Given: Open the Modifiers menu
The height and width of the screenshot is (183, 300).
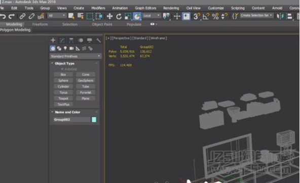Looking at the screenshot, I should point(98,8).
